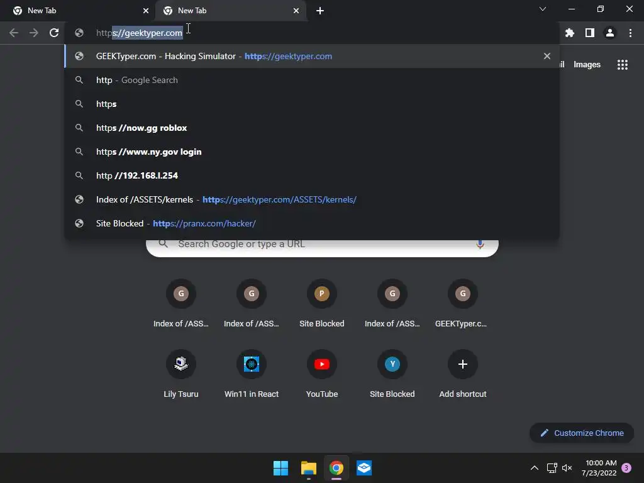Open the profile avatar icon

point(610,33)
